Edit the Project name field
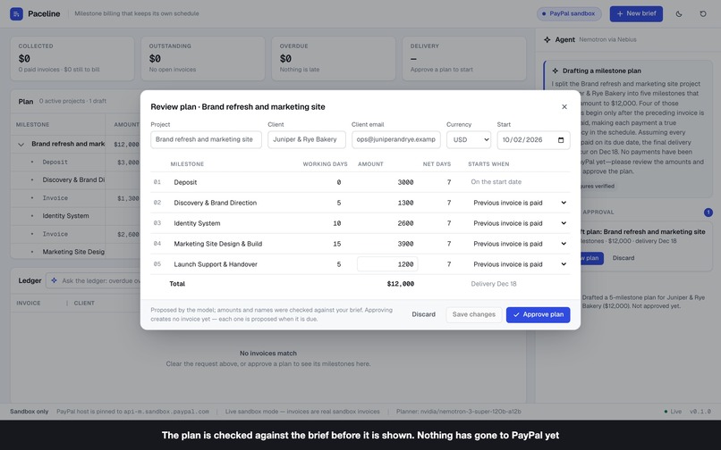Image resolution: width=721 pixels, height=450 pixels. tap(206, 139)
